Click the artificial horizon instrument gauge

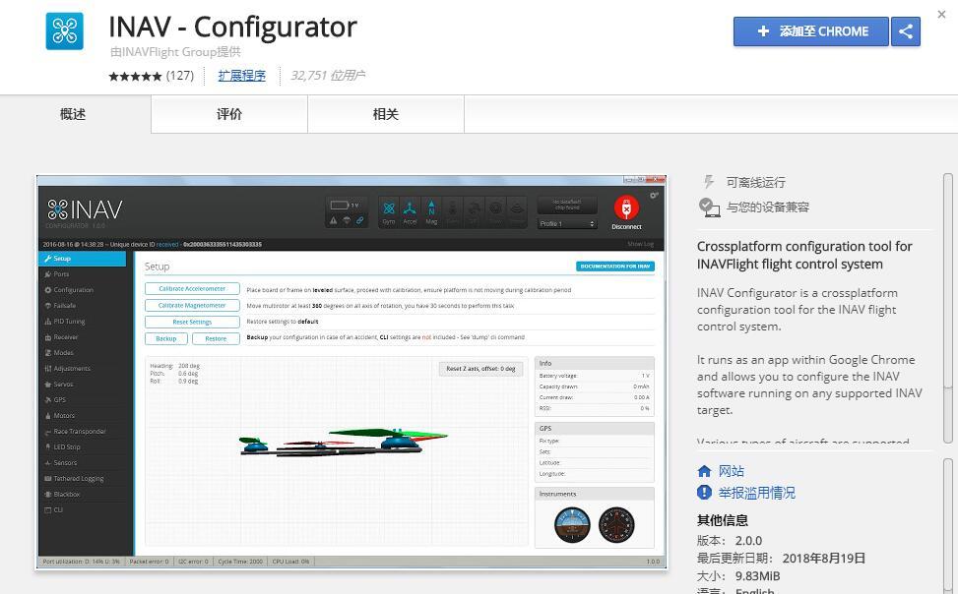pos(571,524)
